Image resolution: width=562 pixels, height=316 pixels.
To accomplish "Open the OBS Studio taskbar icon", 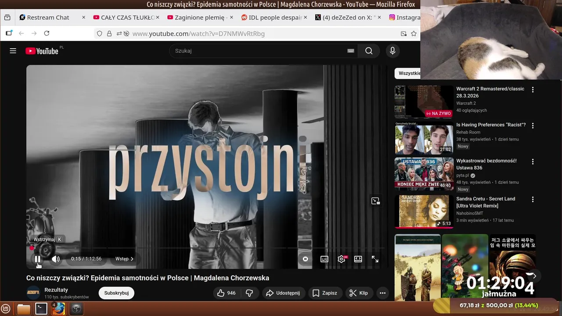I will point(76,309).
